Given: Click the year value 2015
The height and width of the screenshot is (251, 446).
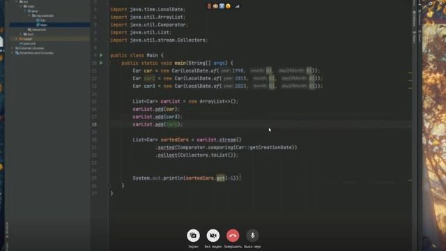Looking at the screenshot, I should 240,78.
